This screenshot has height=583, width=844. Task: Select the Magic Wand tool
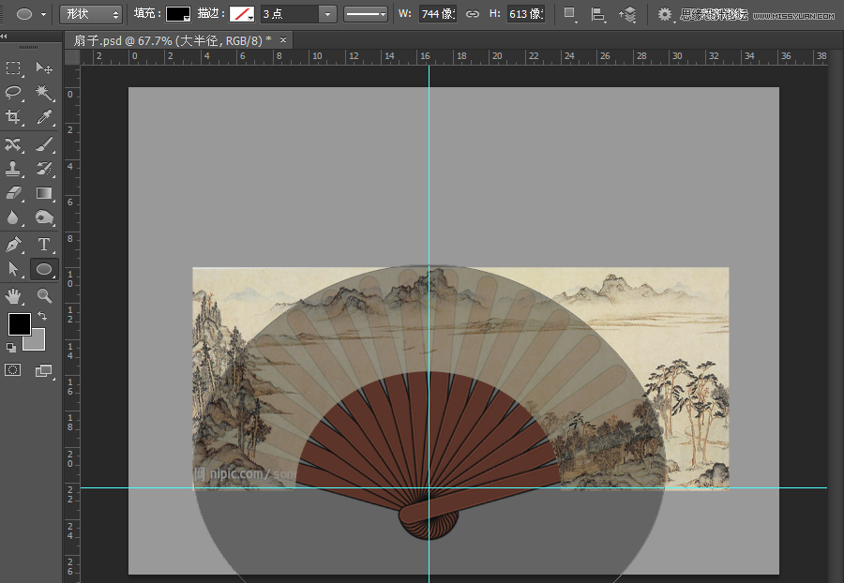click(44, 93)
